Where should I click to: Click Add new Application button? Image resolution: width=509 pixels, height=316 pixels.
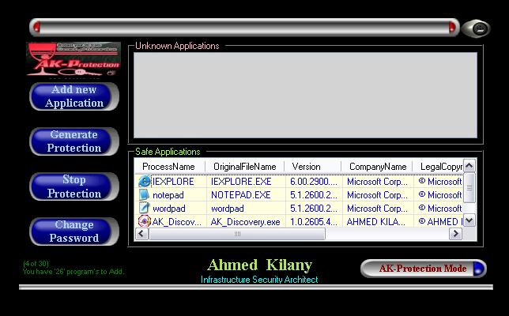74,96
